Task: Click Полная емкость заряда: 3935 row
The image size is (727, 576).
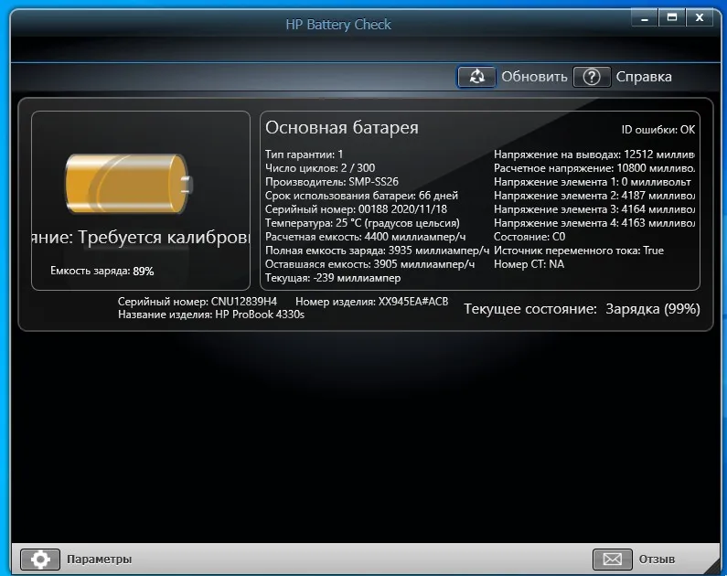Action: coord(377,251)
